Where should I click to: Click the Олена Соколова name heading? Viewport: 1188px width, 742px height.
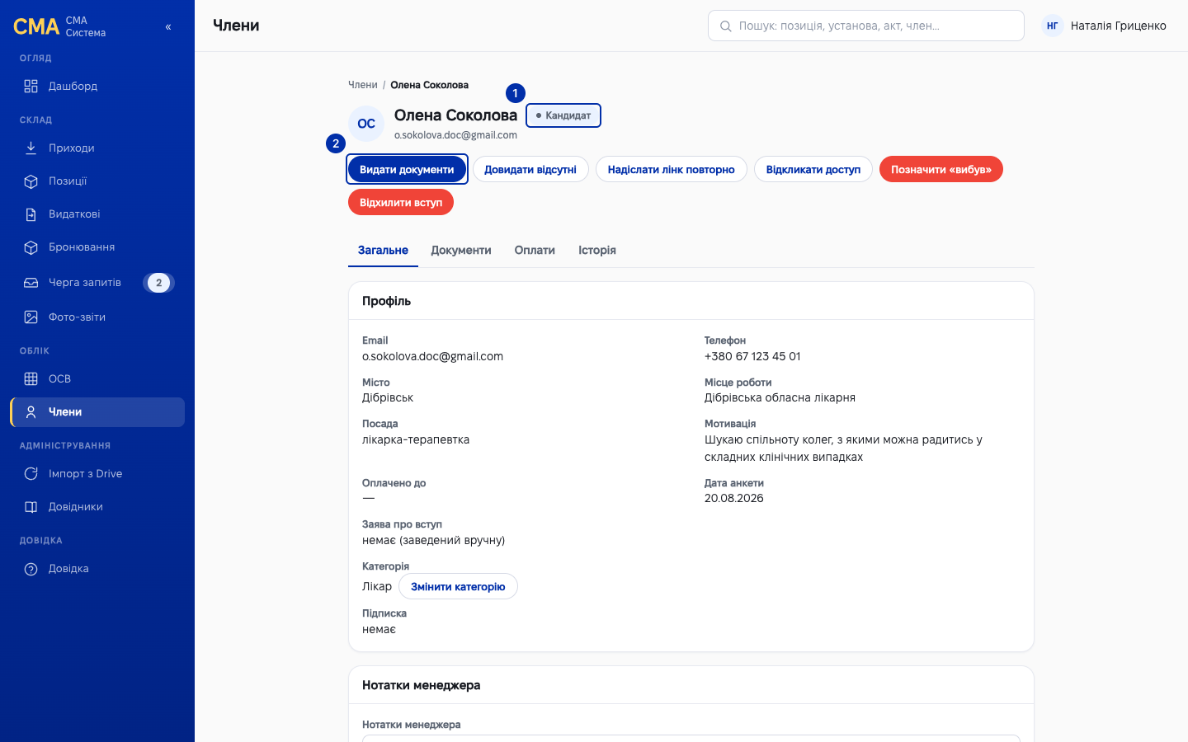pyautogui.click(x=455, y=115)
